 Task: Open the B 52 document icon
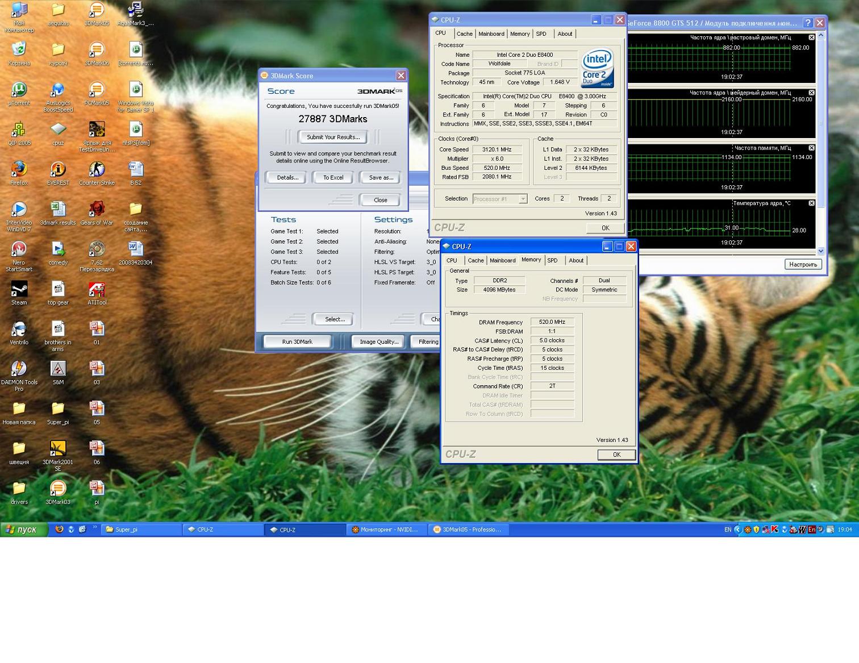[135, 173]
